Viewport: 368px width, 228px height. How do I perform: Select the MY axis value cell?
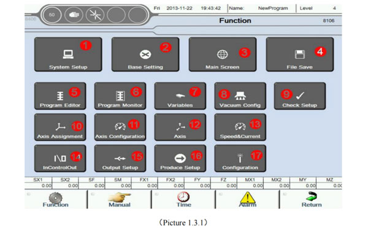303,186
